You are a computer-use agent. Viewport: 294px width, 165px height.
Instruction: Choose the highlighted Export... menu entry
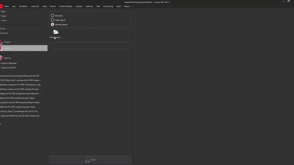(23, 48)
